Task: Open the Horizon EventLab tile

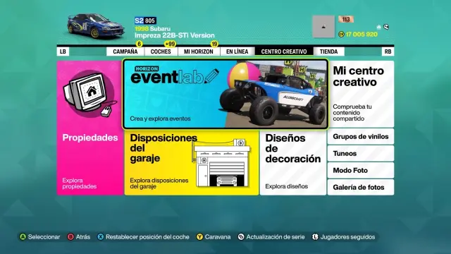Action: 225,94
